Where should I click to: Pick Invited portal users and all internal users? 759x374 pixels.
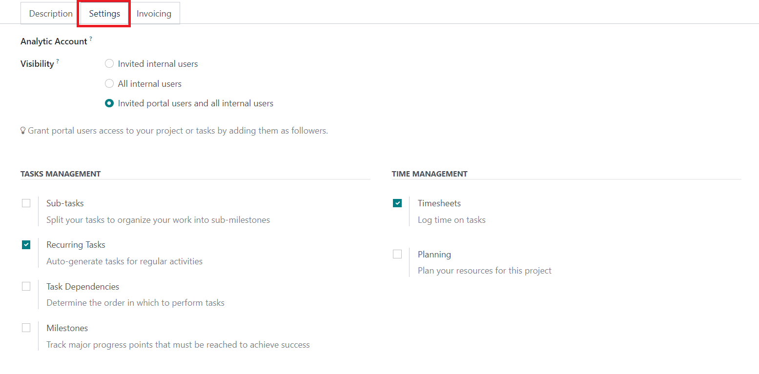pyautogui.click(x=109, y=103)
